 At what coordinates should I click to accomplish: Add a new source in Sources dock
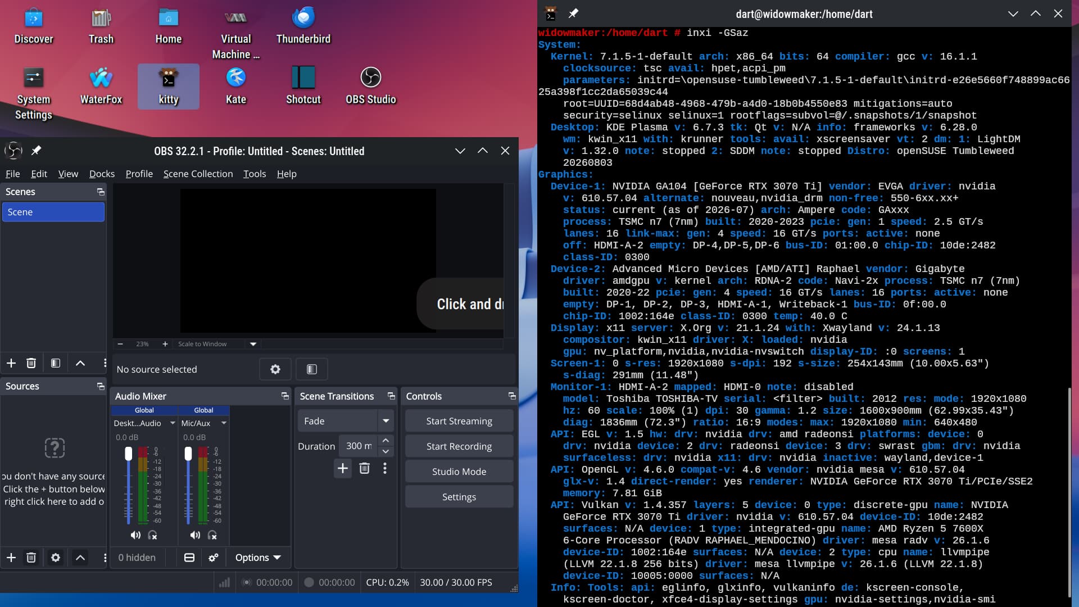[11, 558]
